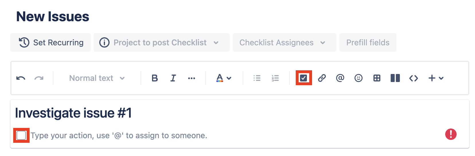The width and height of the screenshot is (475, 156).
Task: Expand Project to post Checklist dropdown
Action: point(161,42)
